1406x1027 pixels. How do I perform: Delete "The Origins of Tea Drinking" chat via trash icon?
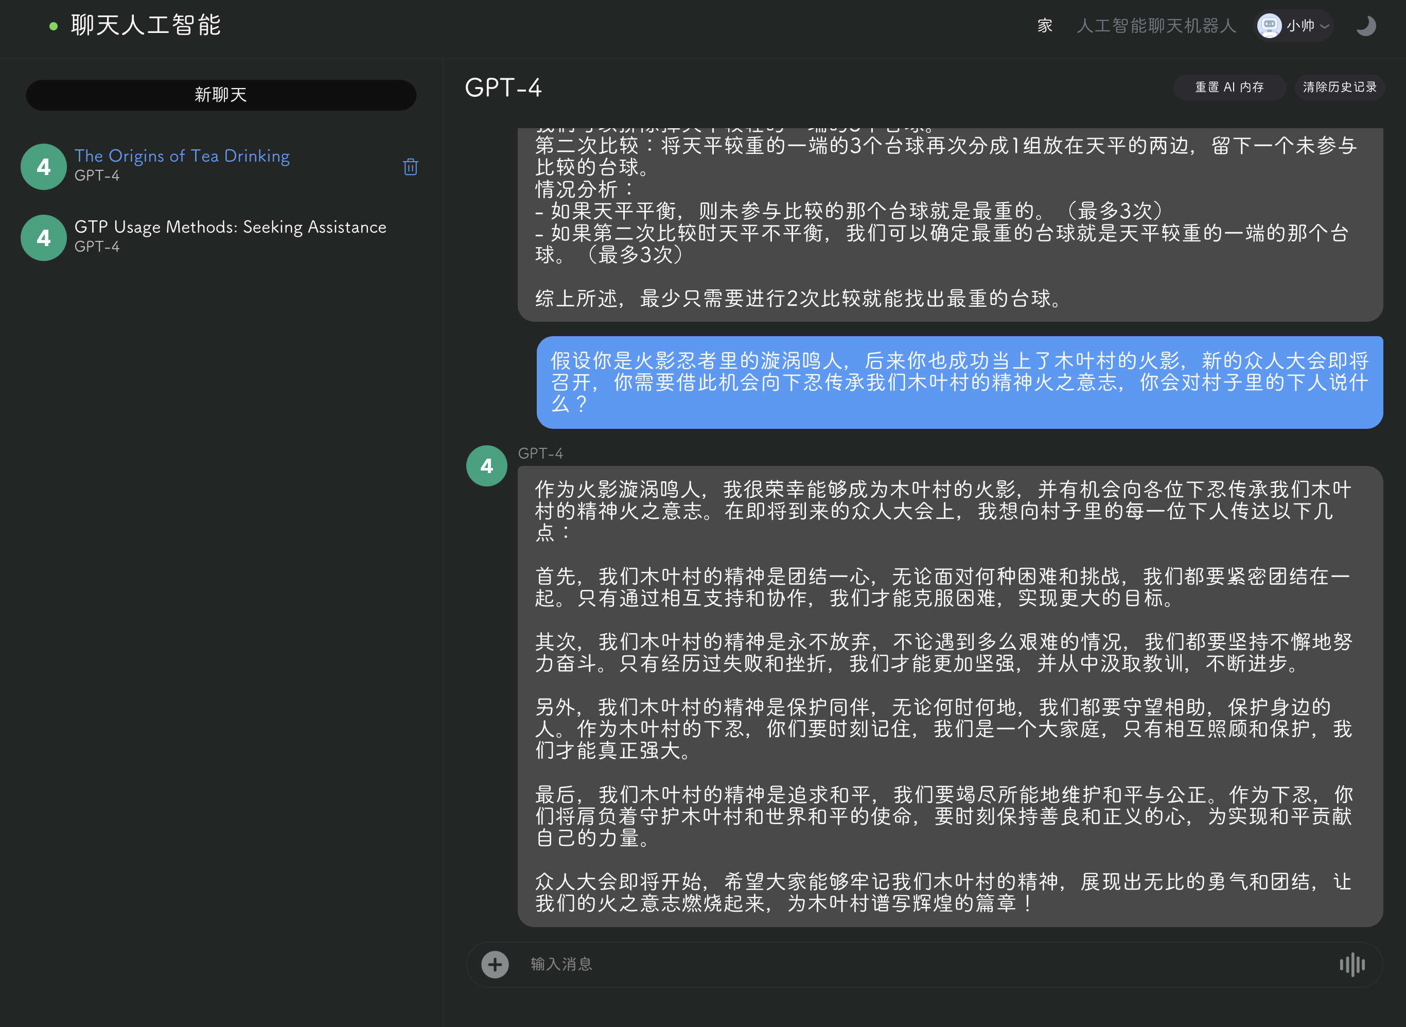click(410, 167)
